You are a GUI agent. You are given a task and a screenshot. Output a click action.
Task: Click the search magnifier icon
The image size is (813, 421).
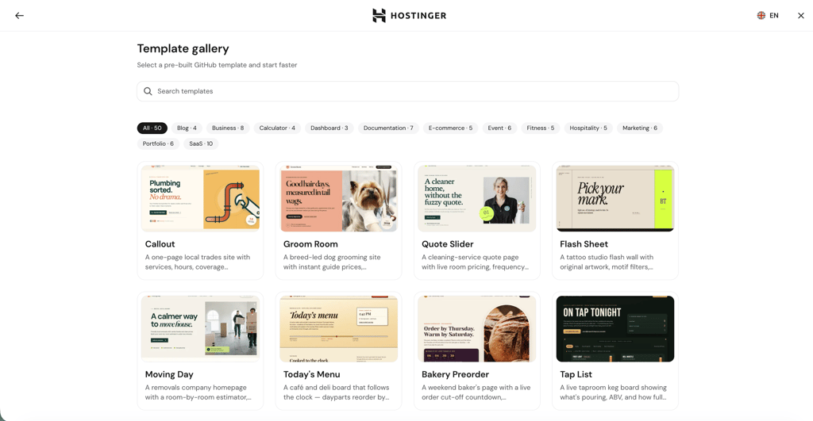pyautogui.click(x=148, y=91)
